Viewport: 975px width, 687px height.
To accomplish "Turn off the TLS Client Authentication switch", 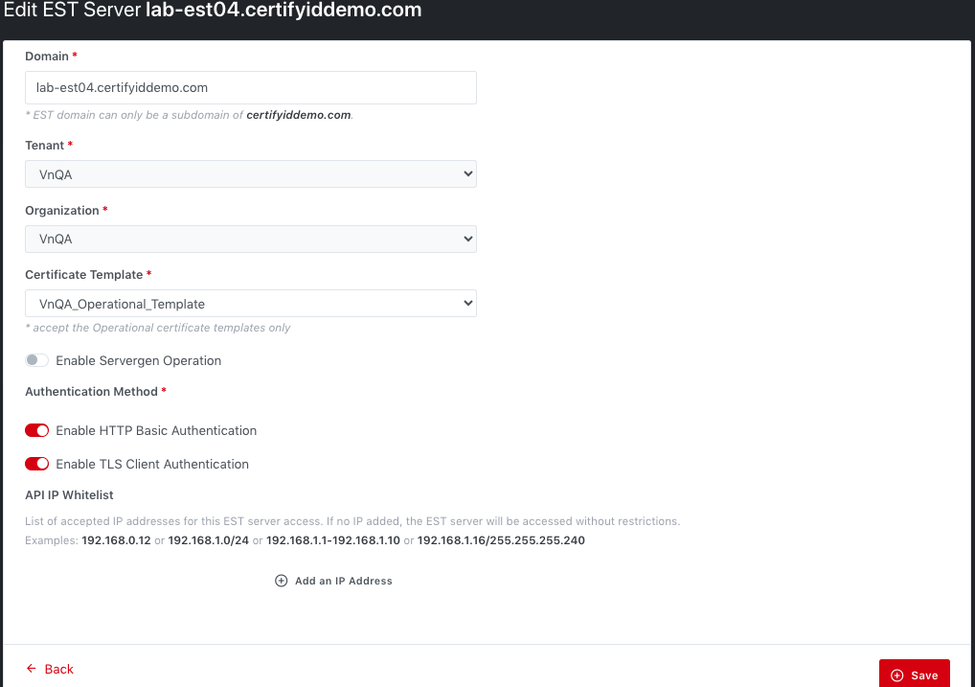I will pos(37,464).
